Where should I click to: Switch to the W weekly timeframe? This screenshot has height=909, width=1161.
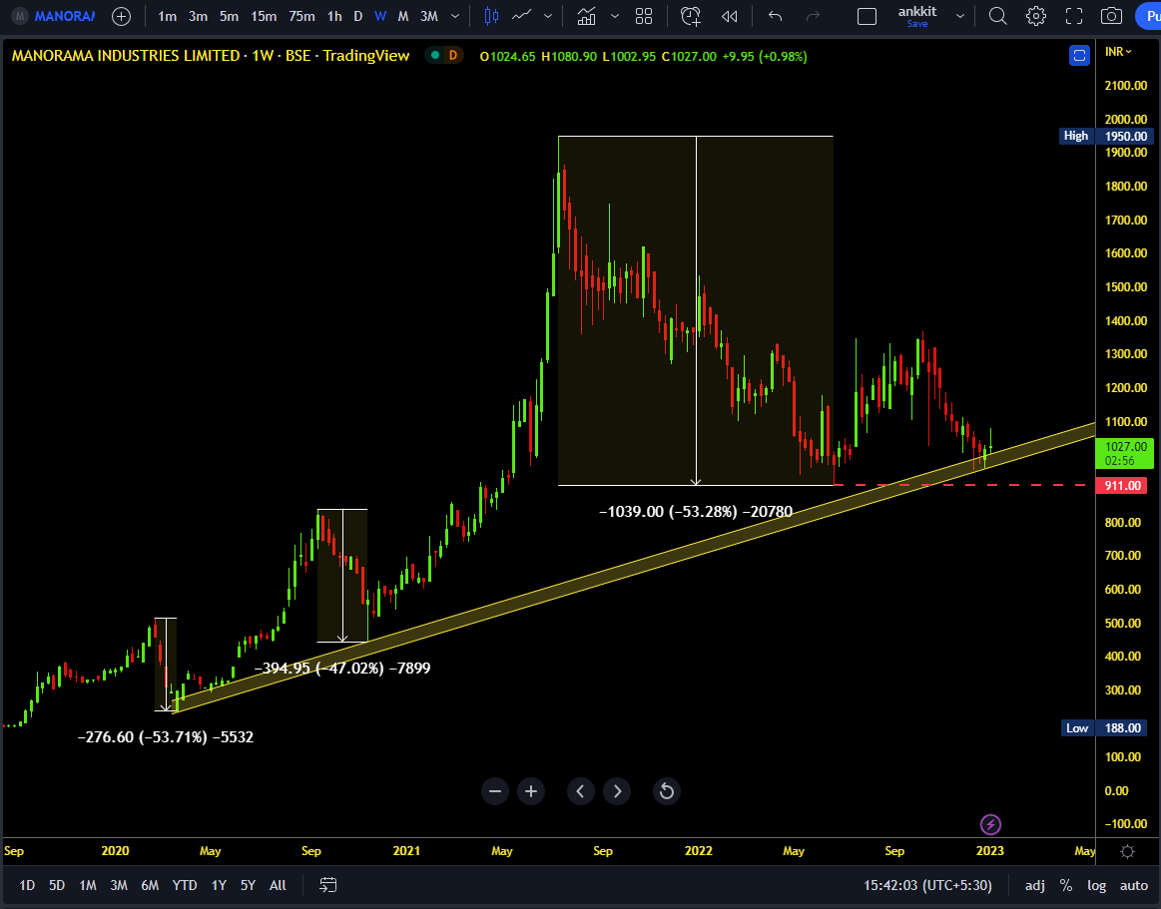point(379,16)
